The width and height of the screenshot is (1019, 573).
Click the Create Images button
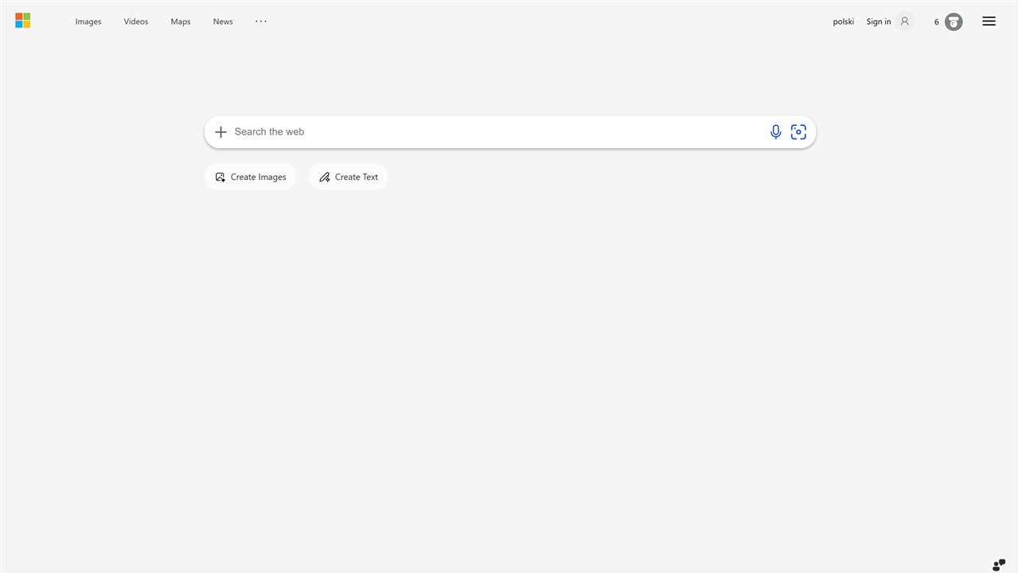(x=251, y=177)
